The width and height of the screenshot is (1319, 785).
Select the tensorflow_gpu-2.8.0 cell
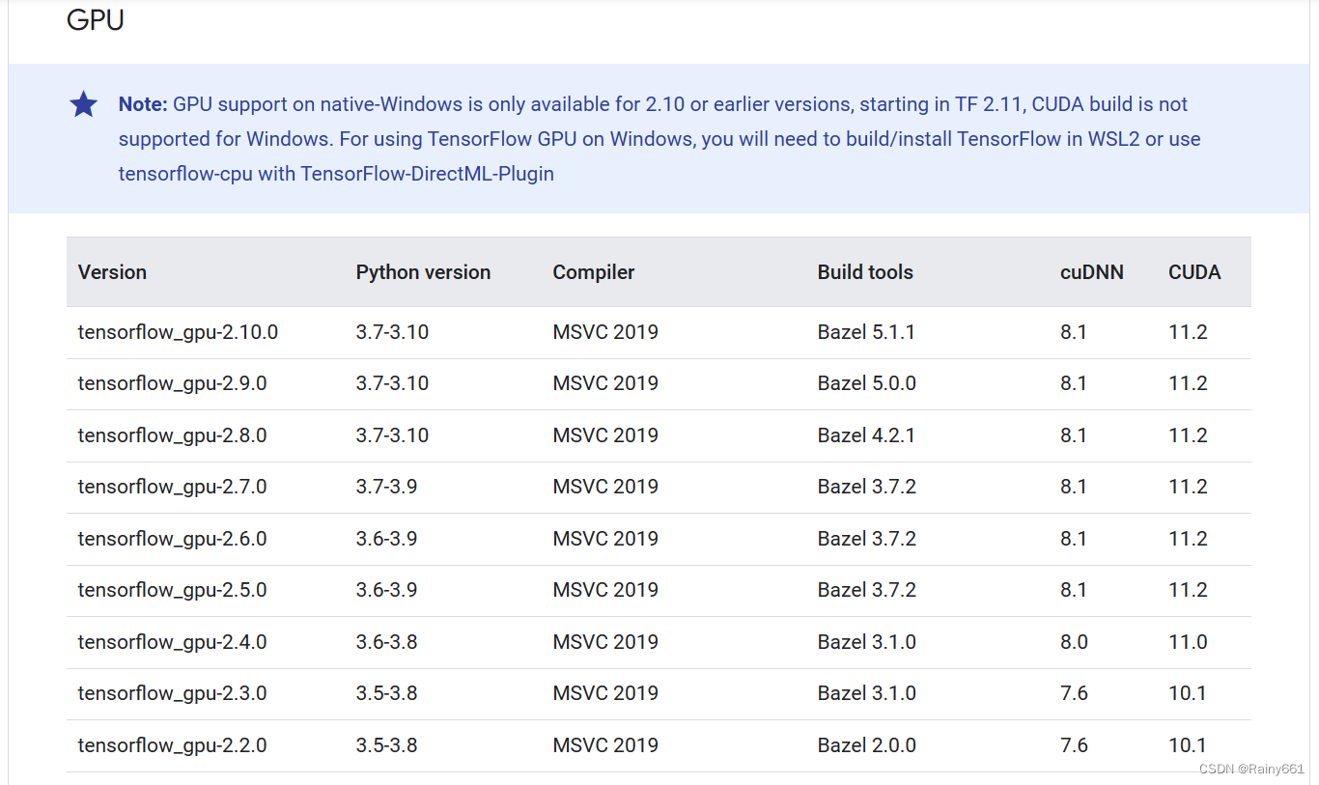(172, 435)
